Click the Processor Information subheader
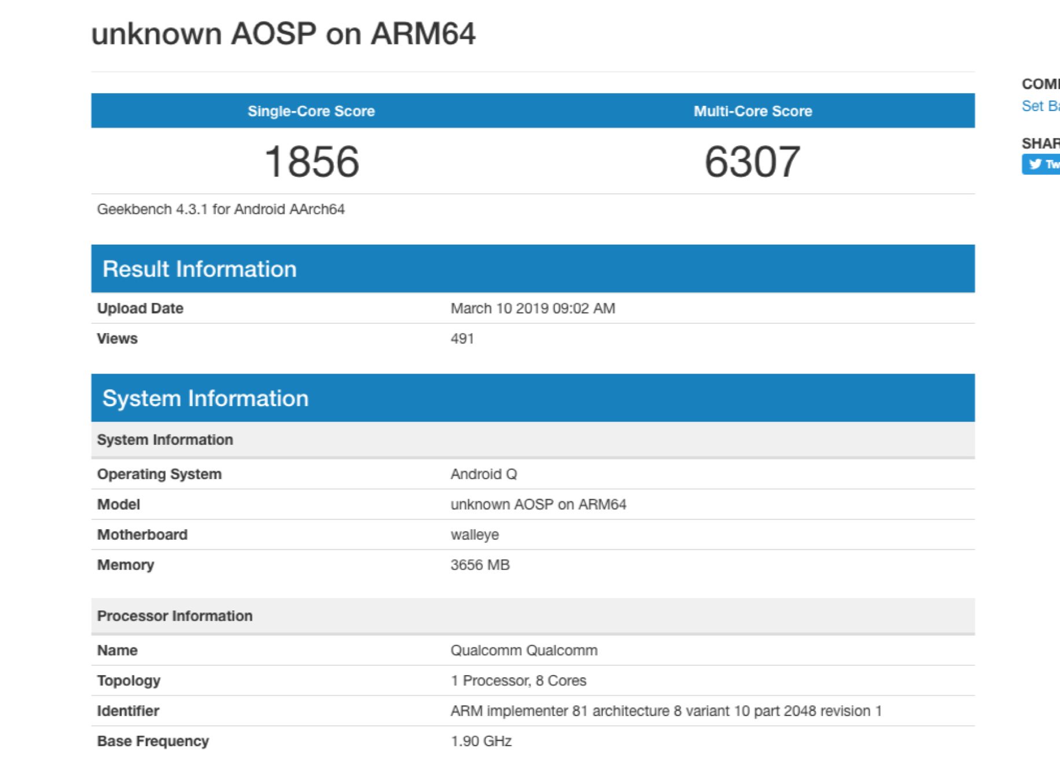1060x778 pixels. coord(175,616)
